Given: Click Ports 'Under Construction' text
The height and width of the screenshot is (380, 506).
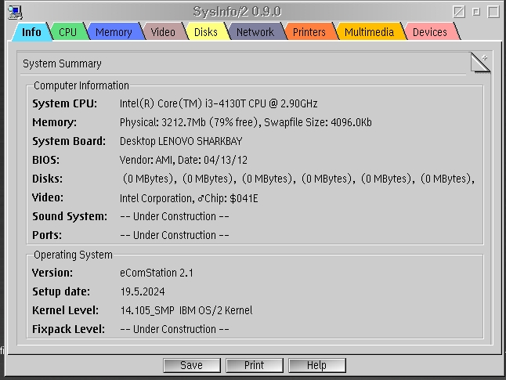Looking at the screenshot, I should (175, 235).
